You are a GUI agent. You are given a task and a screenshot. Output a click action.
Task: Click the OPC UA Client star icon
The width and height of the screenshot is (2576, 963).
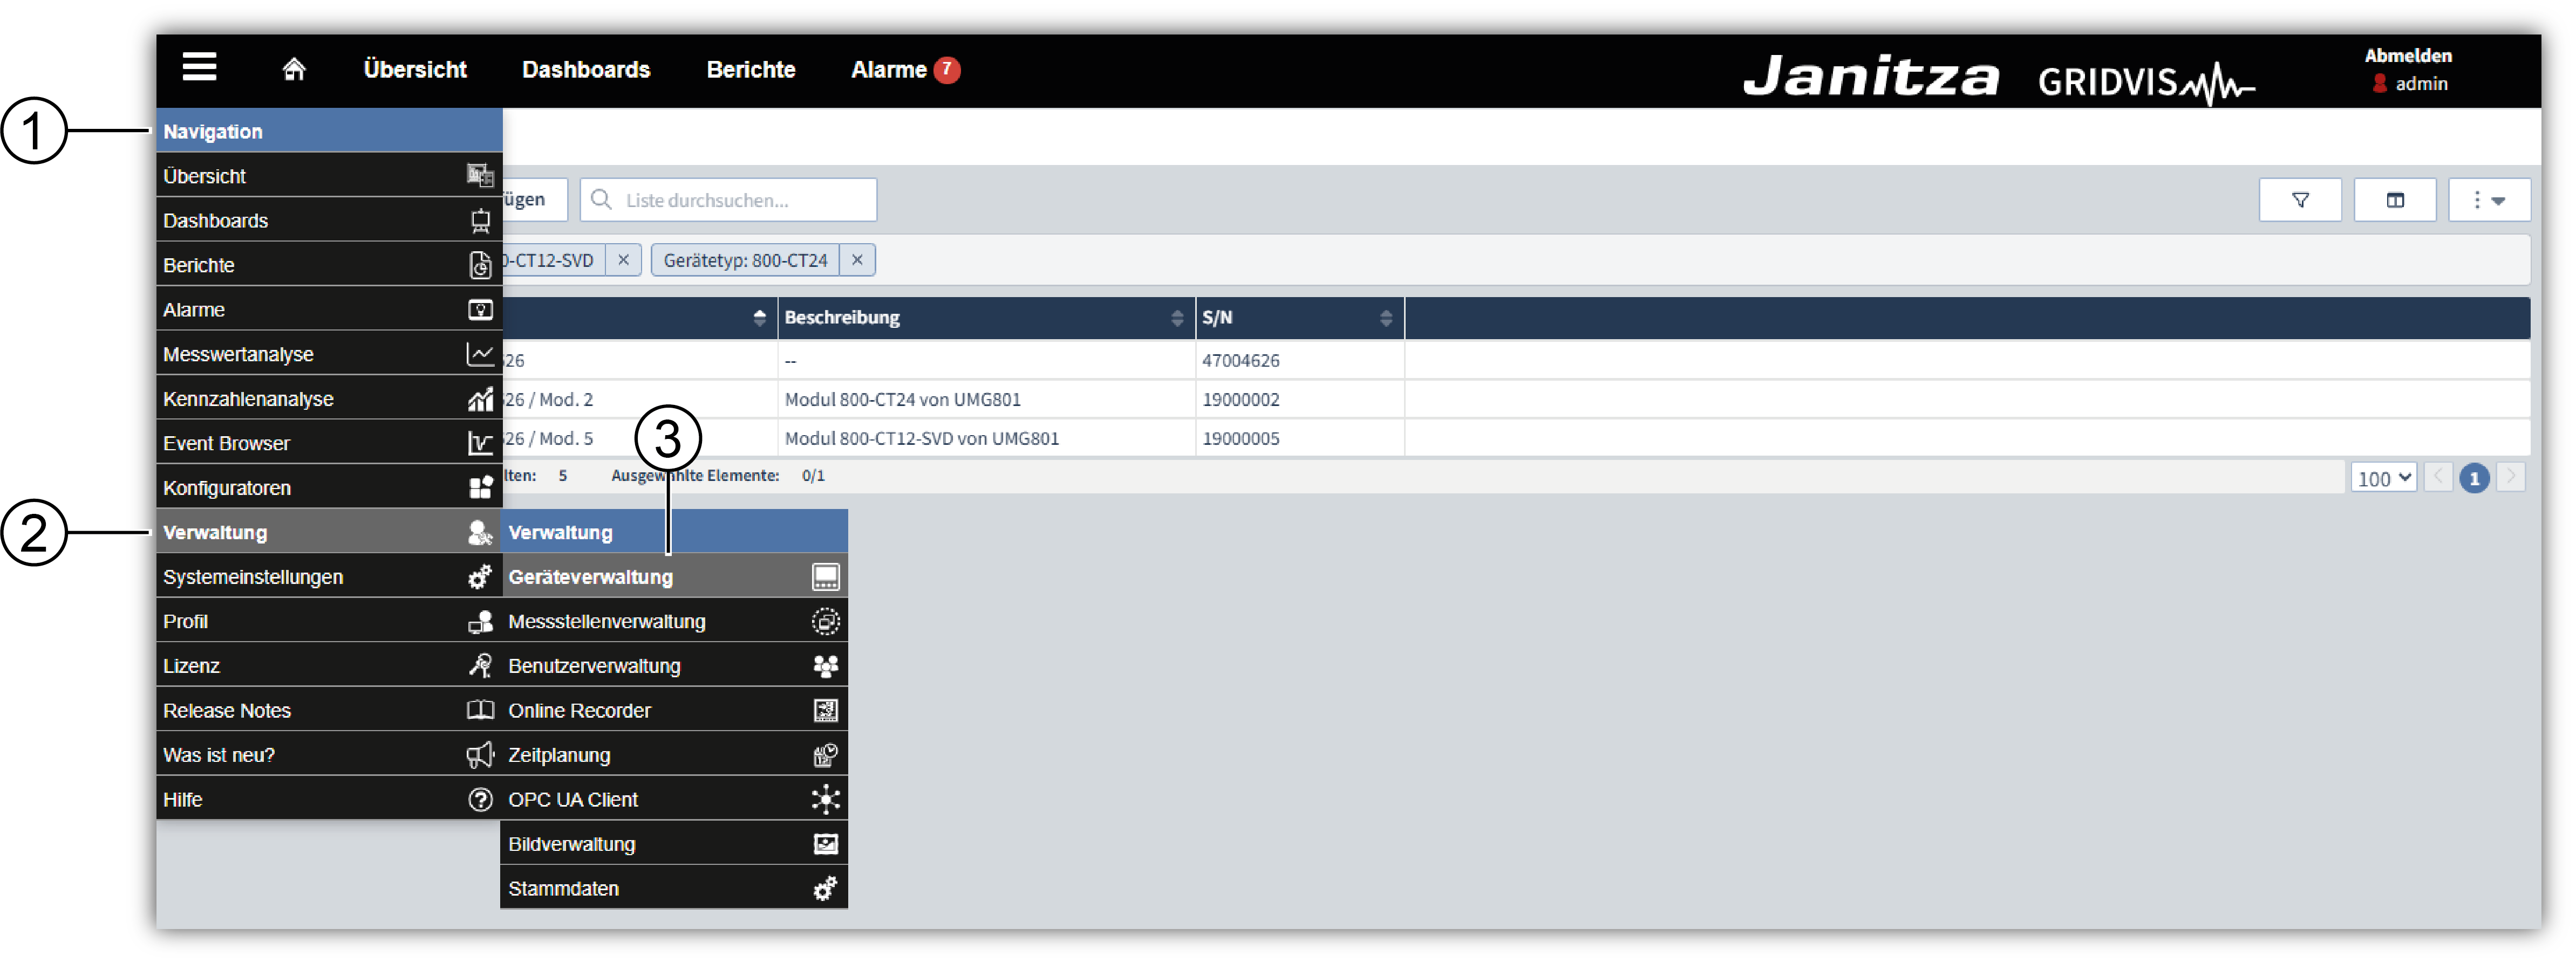pos(825,799)
